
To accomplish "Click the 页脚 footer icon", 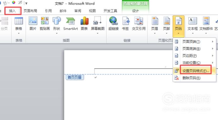I will point(167,21).
